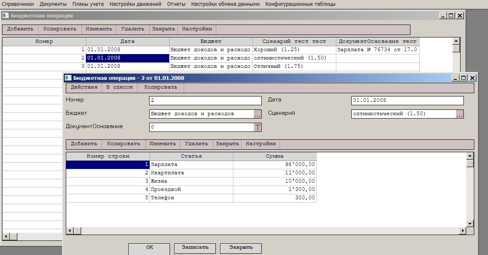Open the Документы menu
The height and width of the screenshot is (255, 488).
(x=53, y=4)
